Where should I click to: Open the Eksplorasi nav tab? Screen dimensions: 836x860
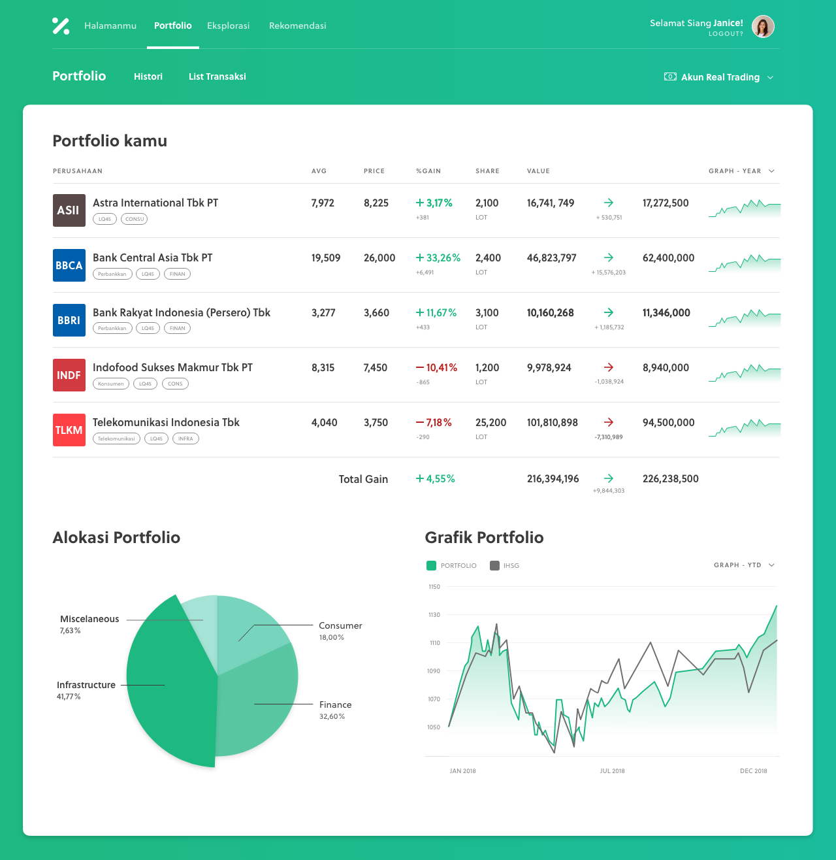[229, 25]
